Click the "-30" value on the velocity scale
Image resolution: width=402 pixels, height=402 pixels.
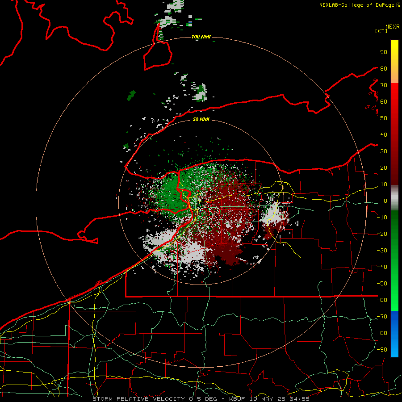click(382, 251)
